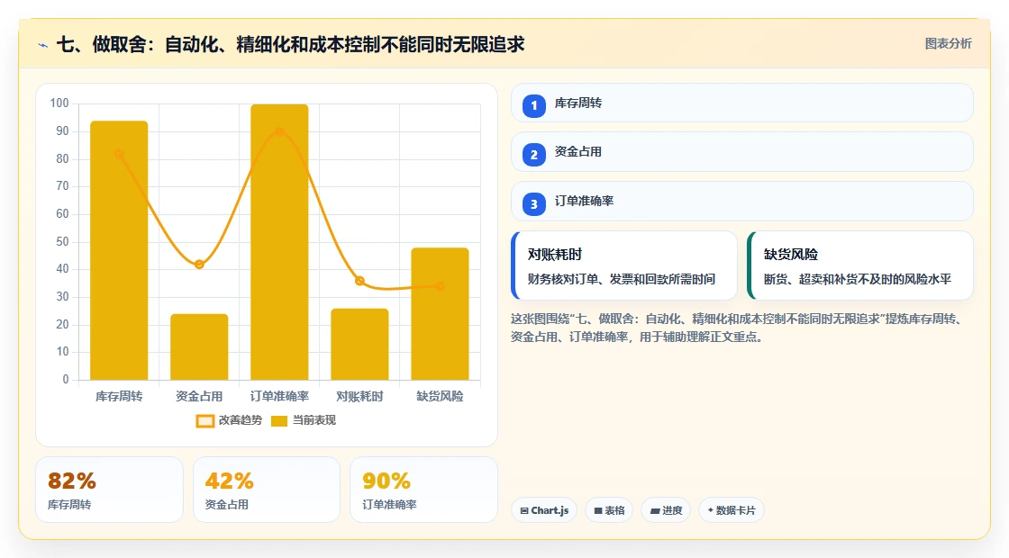Click the 表格 tag chip
Screen dimensions: 1009x558
coord(609,510)
